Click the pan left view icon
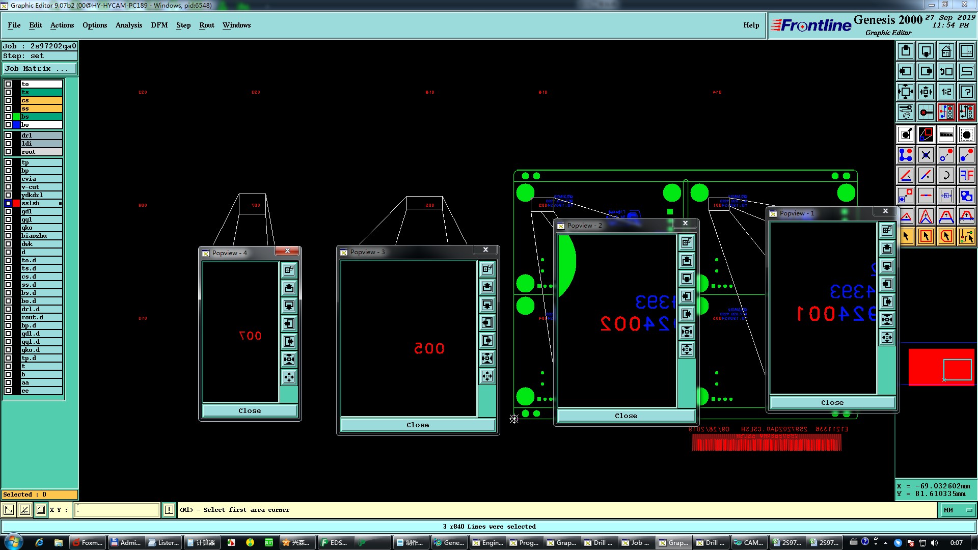Screen dimensions: 978x550 [x=906, y=71]
